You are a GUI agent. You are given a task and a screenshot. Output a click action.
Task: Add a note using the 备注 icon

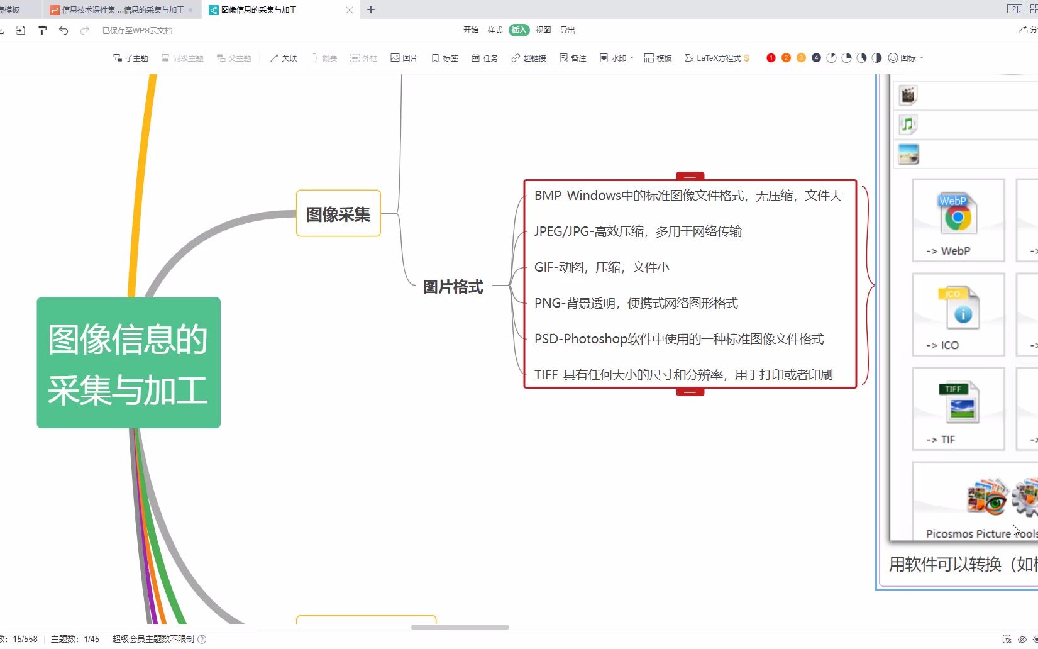pyautogui.click(x=571, y=58)
